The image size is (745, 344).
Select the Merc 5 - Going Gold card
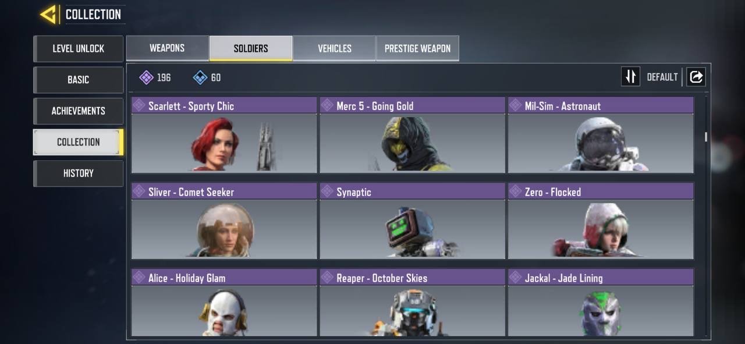[412, 135]
